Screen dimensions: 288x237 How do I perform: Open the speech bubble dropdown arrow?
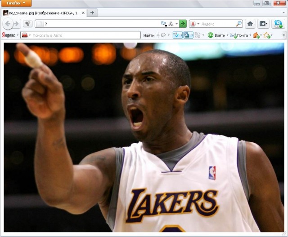pos(169,35)
